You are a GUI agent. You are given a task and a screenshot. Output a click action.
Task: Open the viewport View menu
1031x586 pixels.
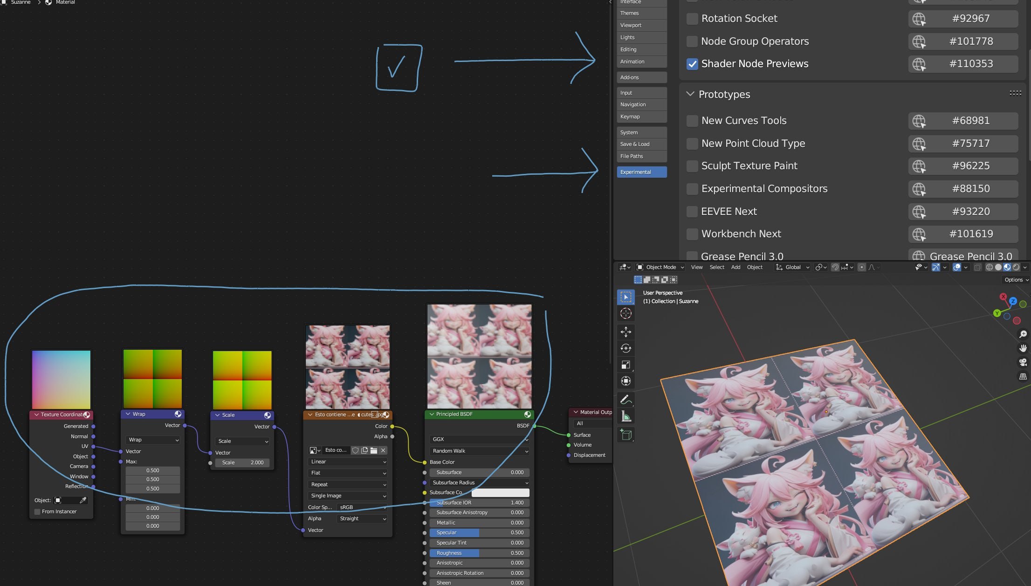tap(696, 267)
